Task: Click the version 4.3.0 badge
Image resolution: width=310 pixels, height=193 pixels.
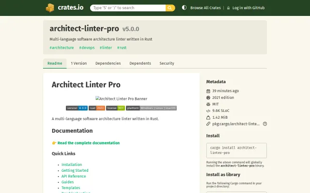Action: click(77, 108)
